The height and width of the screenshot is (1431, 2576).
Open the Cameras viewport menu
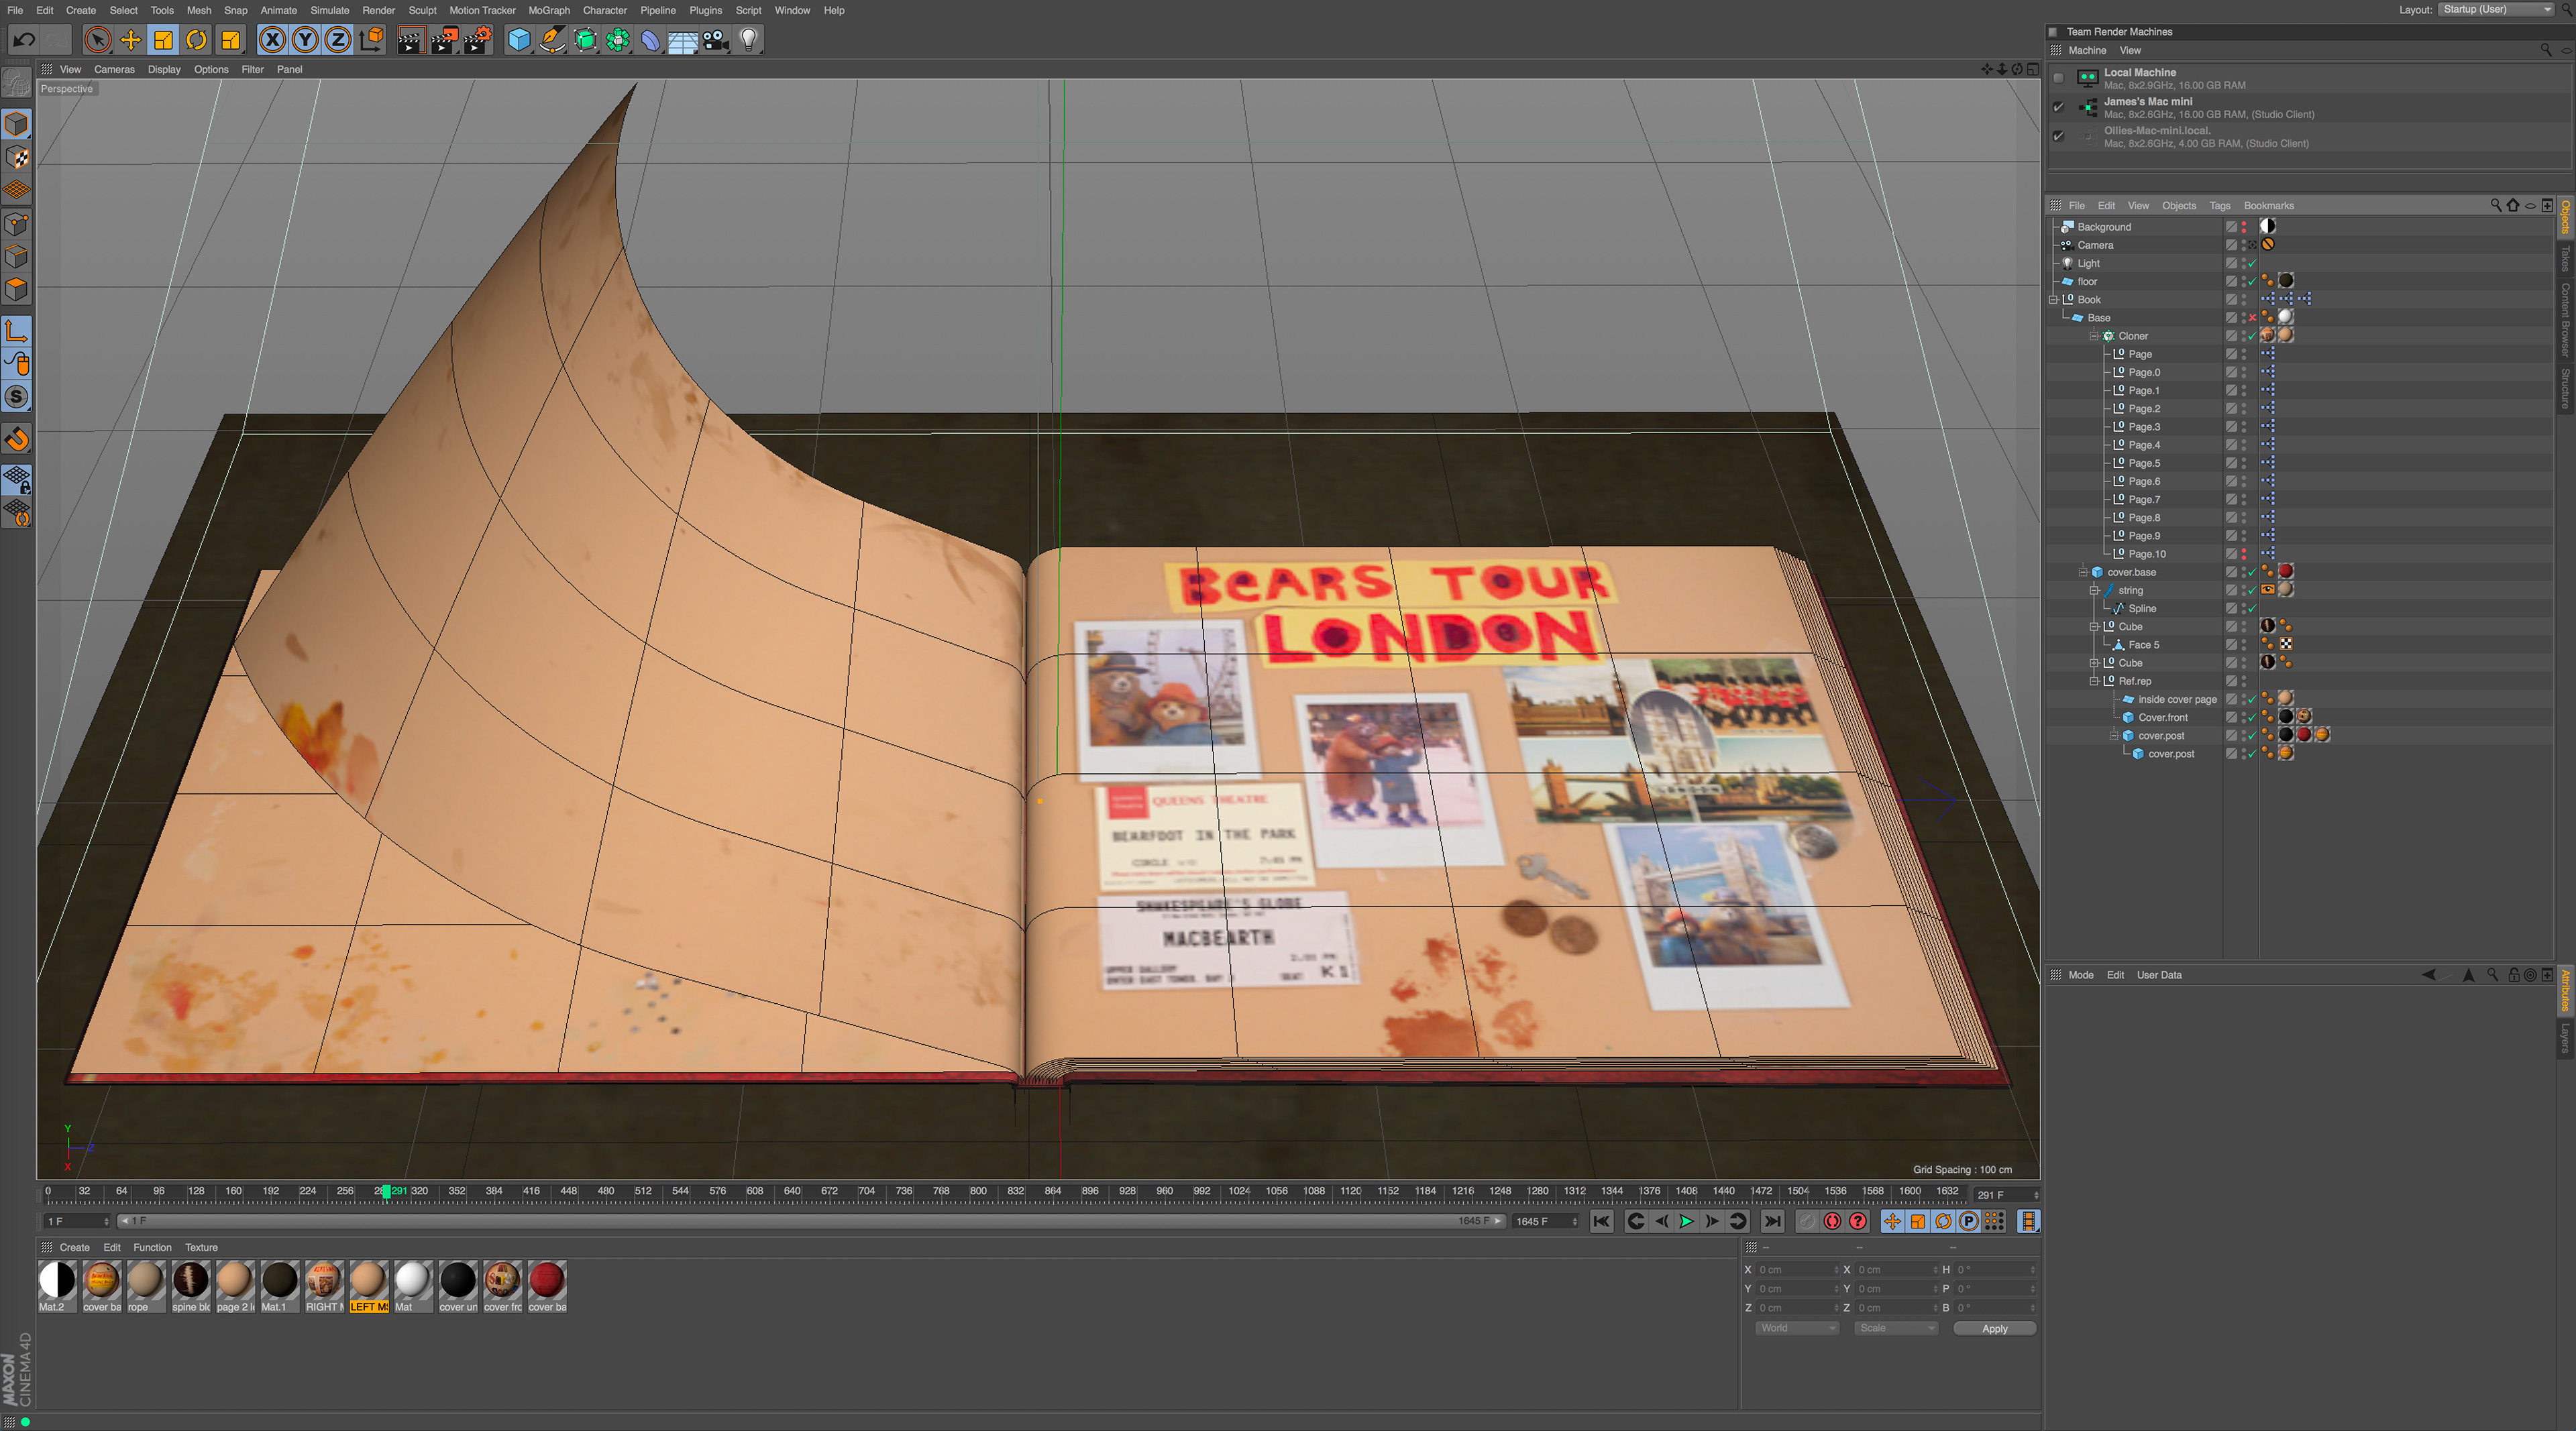[114, 69]
